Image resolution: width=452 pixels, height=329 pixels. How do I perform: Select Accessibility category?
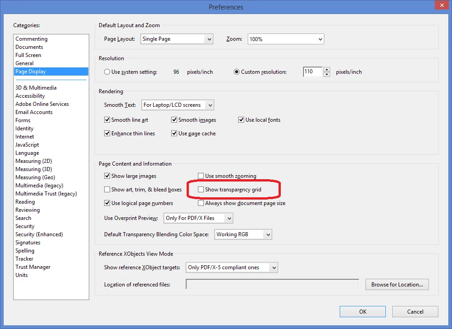(30, 95)
